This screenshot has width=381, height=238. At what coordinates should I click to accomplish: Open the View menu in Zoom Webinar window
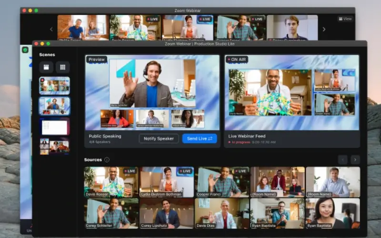[345, 19]
